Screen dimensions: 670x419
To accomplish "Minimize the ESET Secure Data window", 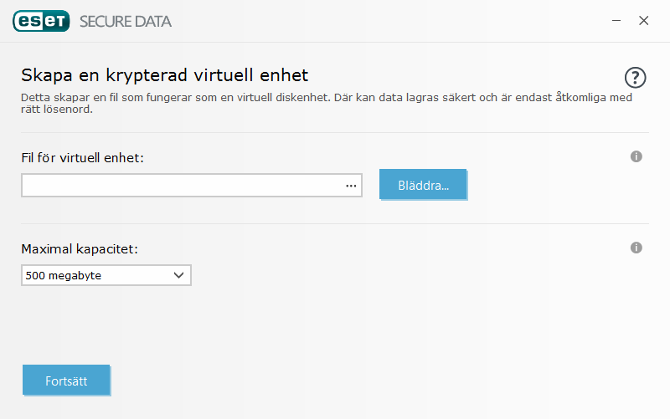I will [616, 21].
